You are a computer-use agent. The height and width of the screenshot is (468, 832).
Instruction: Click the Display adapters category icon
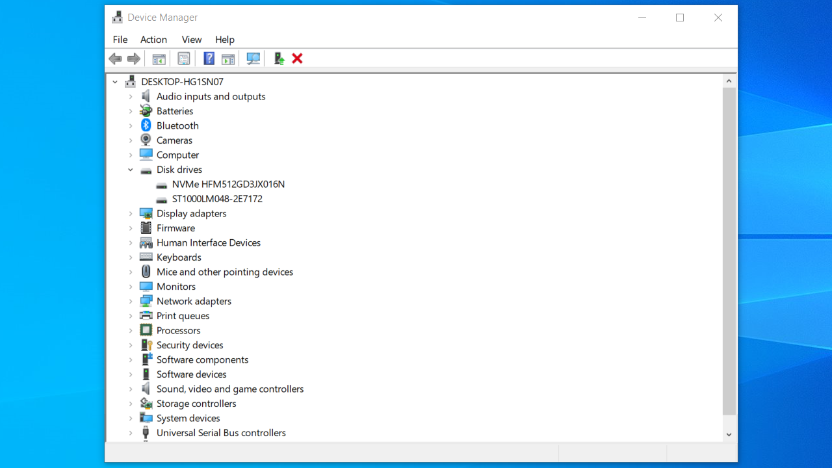[146, 213]
